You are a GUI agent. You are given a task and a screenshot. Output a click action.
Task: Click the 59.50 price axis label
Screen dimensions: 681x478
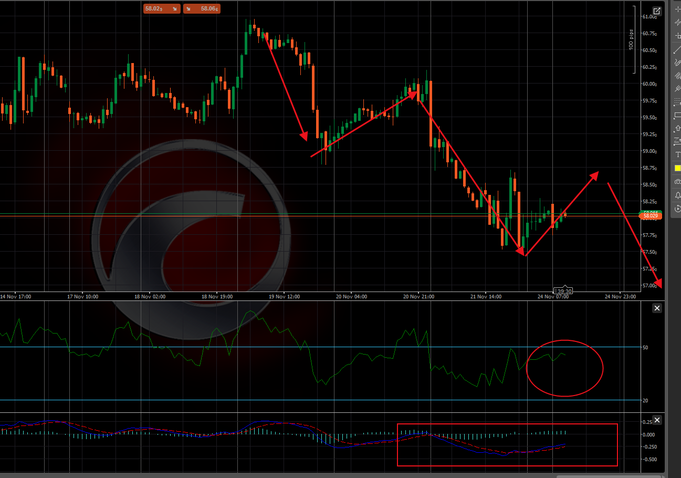(649, 118)
